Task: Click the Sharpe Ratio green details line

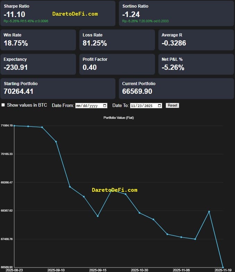Action: pyautogui.click(x=26, y=21)
